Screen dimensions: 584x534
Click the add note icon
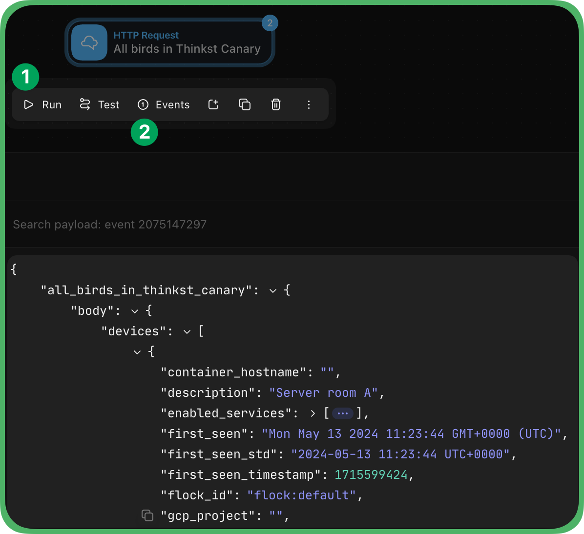[213, 104]
